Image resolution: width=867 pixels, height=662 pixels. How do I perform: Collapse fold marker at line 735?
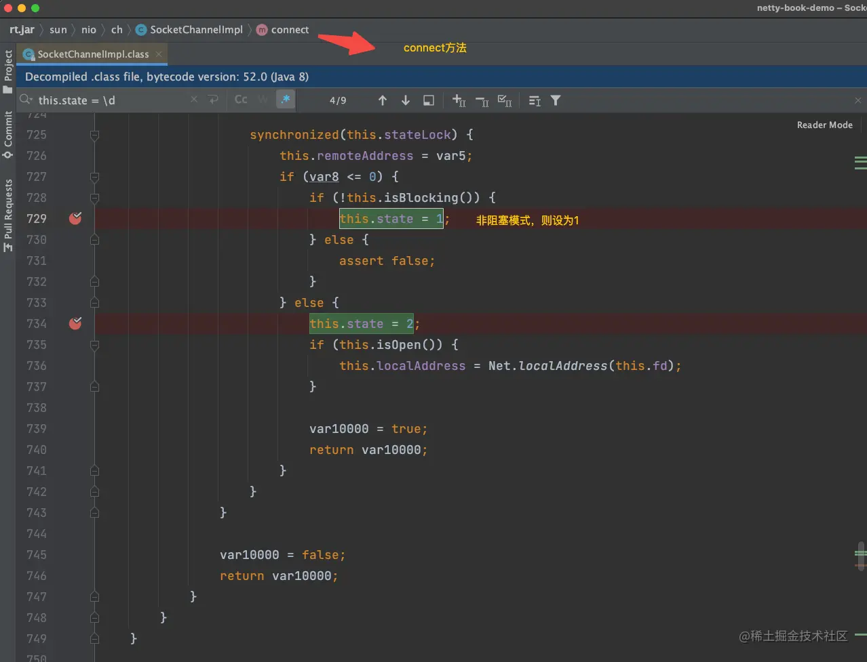coord(94,345)
